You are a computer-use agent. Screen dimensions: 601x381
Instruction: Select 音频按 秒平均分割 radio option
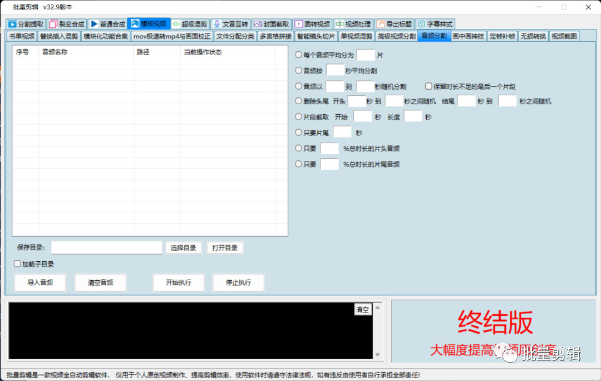pos(299,71)
